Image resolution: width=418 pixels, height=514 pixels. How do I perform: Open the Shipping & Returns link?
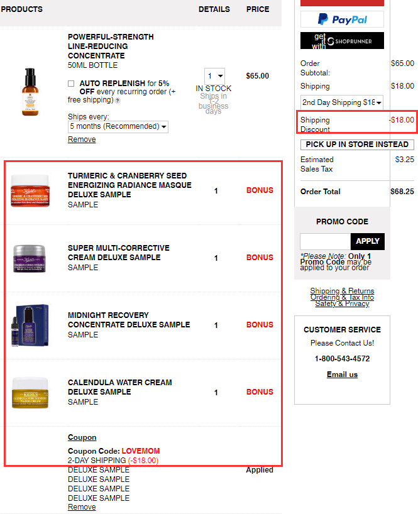coord(342,291)
